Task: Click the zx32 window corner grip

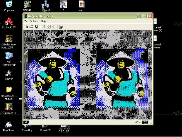Action: 151,123
